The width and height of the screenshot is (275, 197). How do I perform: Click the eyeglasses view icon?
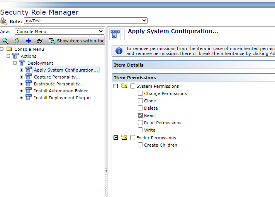[x=40, y=41]
